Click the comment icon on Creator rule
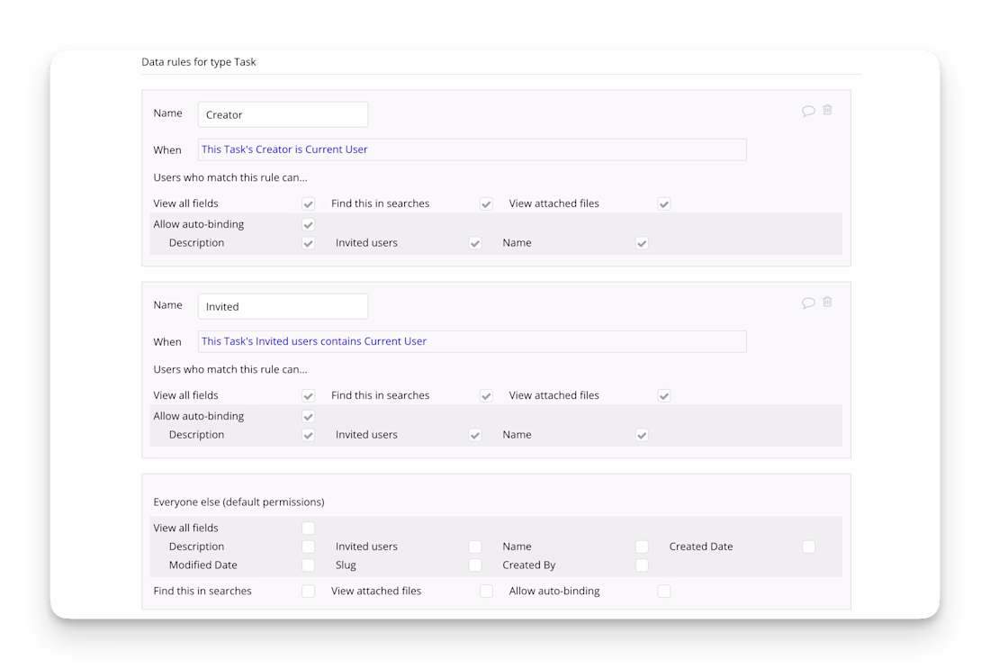Screen dimensions: 990x669 (x=808, y=111)
